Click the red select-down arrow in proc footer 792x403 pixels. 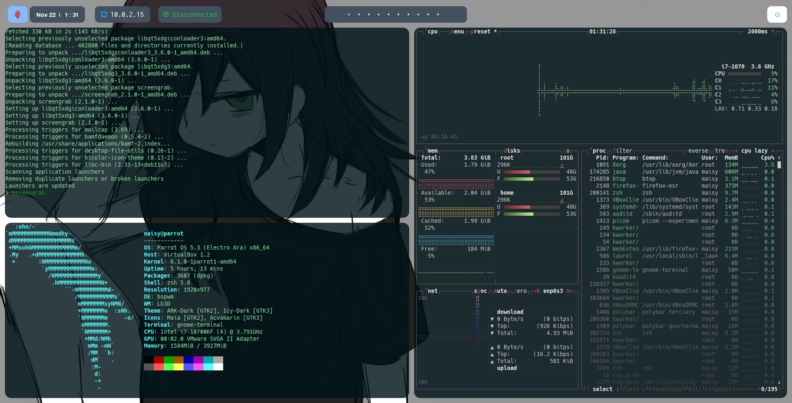coord(617,389)
